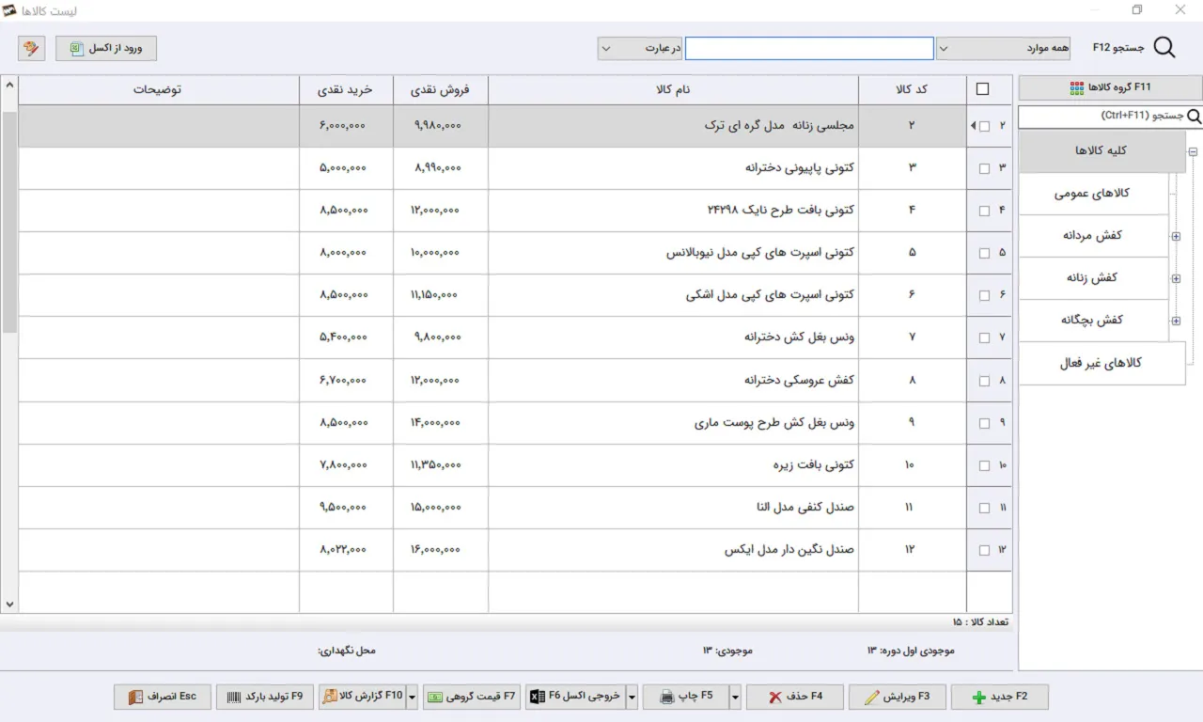The width and height of the screenshot is (1203, 722).
Task: Generate barcode with F9 تولید بارکد
Action: click(x=264, y=697)
